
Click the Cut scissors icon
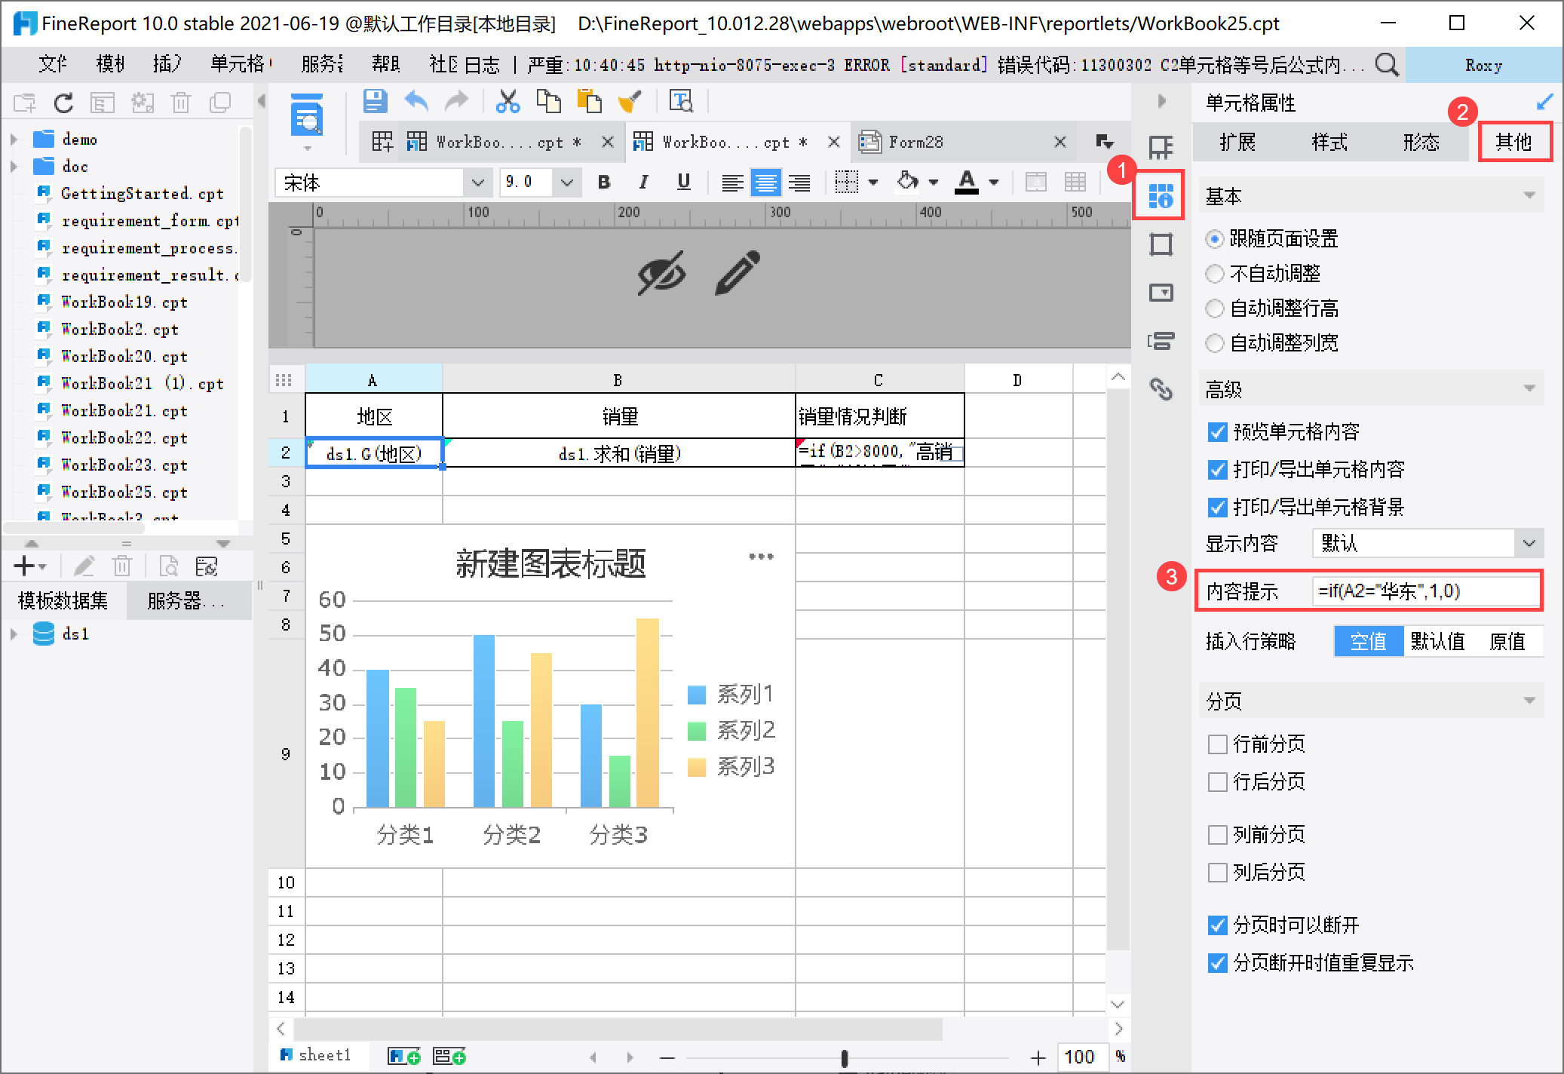coord(508,101)
